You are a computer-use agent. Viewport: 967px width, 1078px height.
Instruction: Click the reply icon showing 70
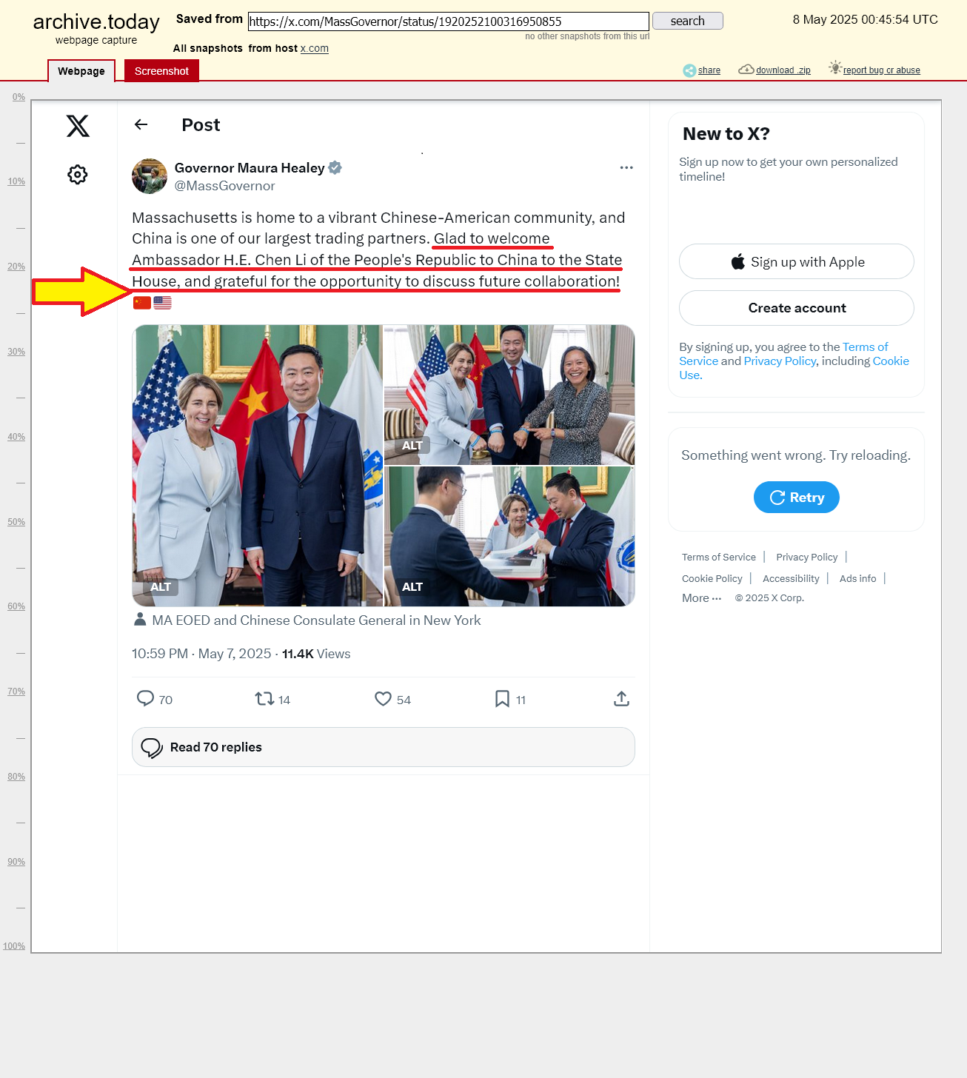(145, 698)
